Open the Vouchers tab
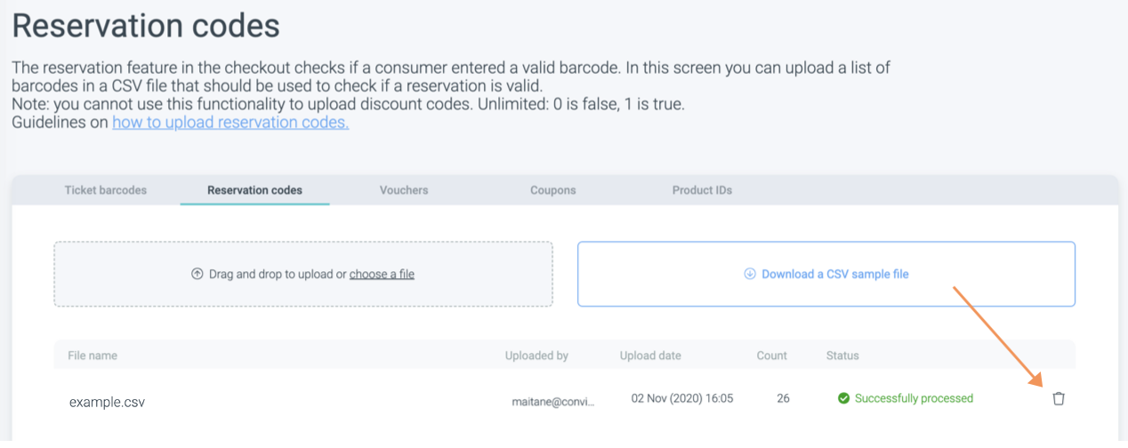 (404, 190)
